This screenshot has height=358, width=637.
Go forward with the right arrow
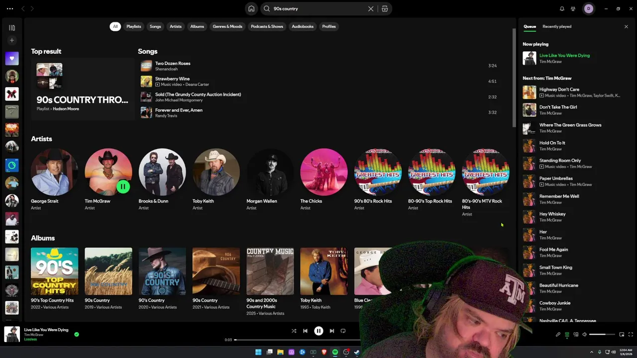(x=32, y=8)
